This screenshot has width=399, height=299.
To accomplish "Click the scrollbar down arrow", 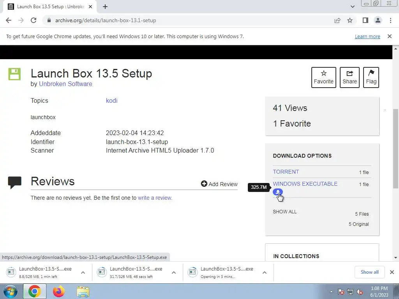I will click(395, 258).
